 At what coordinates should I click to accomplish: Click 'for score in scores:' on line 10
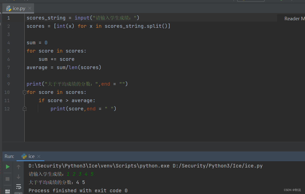56,92
